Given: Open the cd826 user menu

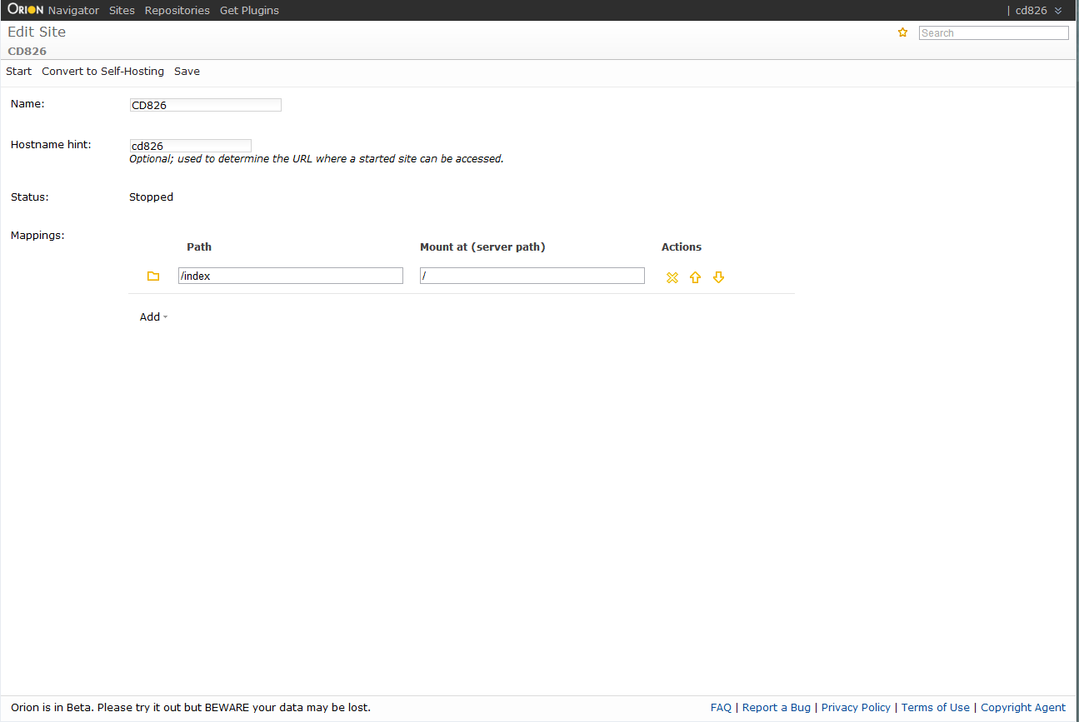Looking at the screenshot, I should point(1038,10).
